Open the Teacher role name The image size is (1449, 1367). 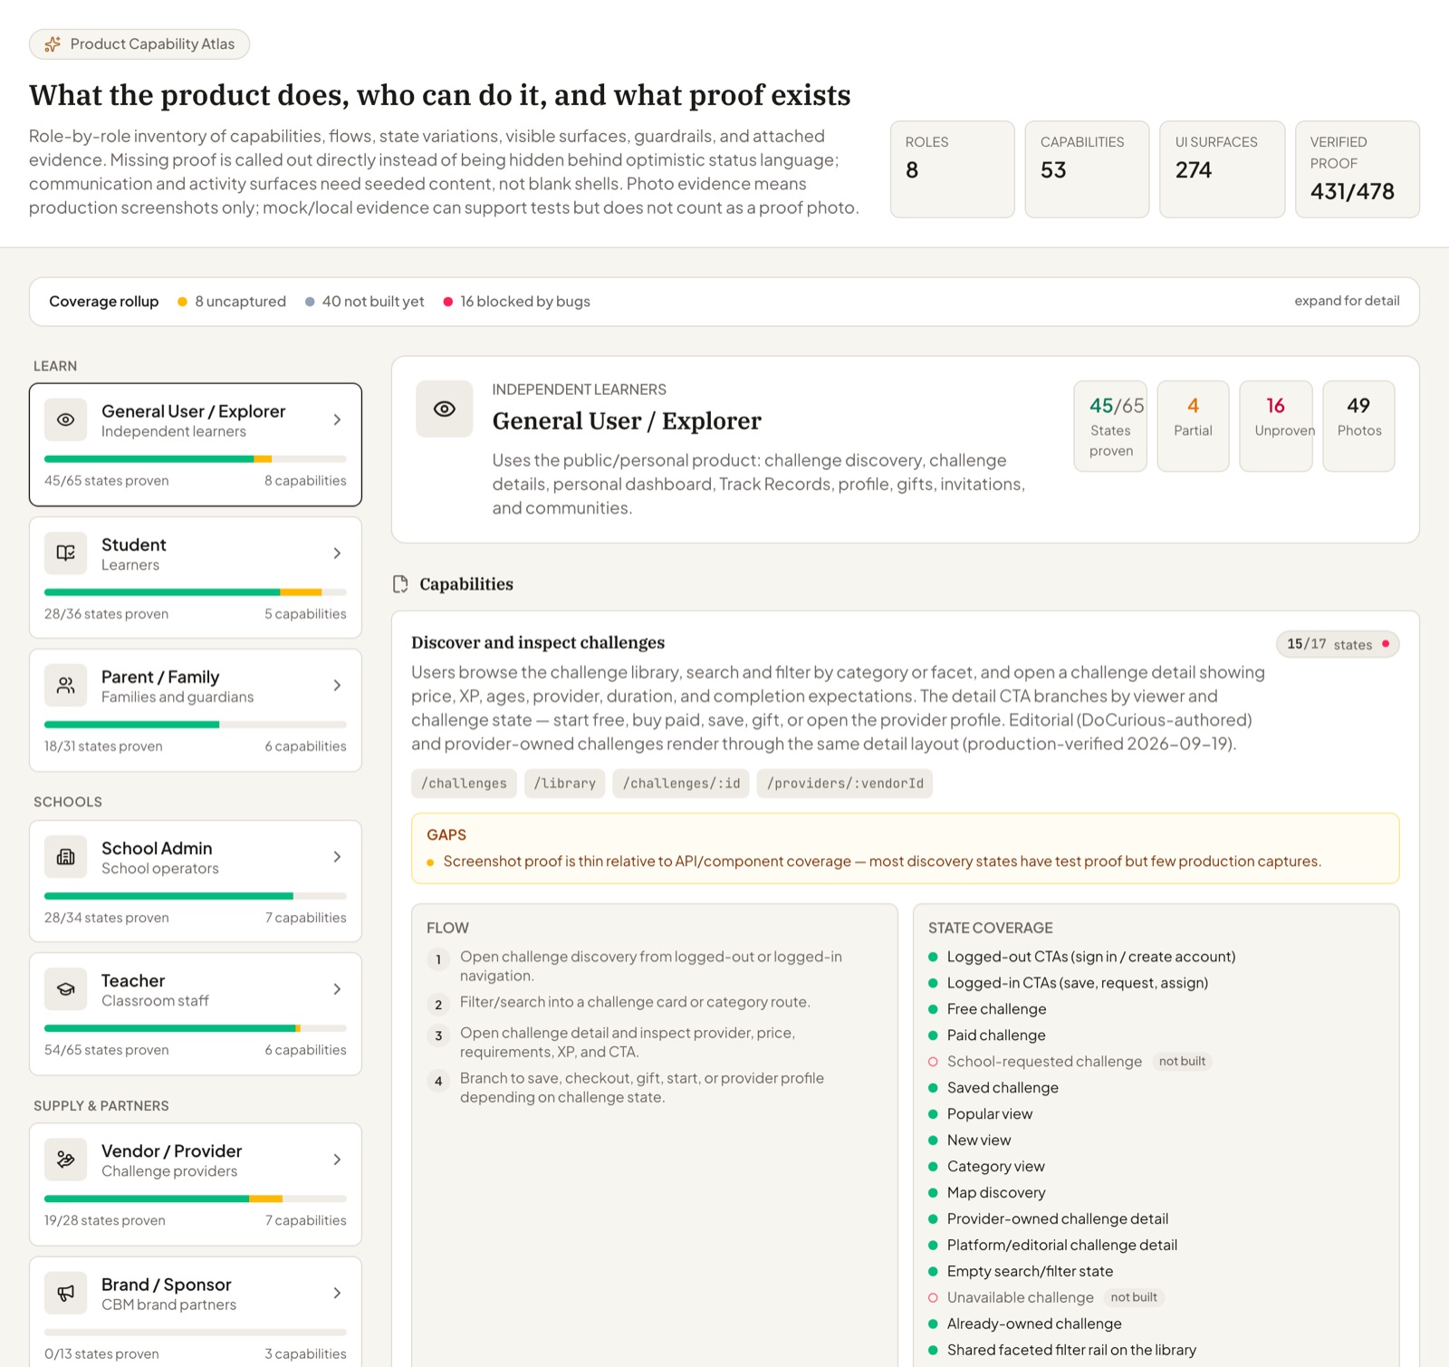133,980
